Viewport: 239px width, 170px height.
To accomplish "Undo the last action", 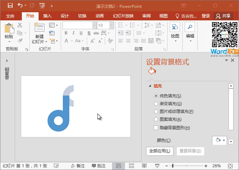I will pyautogui.click(x=20, y=5).
